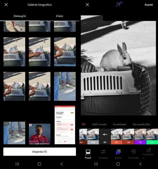This screenshot has width=158, height=169.
Task: Tap the black-and-white rabbit preview image
Action: 118,65
